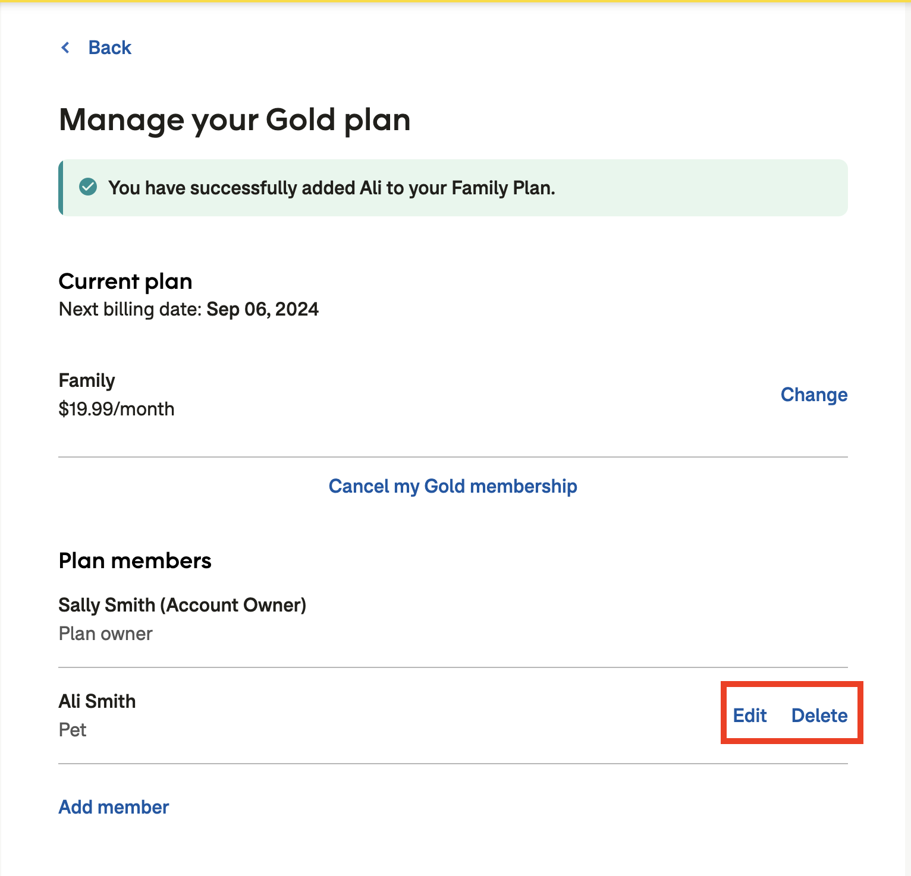Select the next billing date Sep 06, 2024
911x876 pixels.
point(262,309)
